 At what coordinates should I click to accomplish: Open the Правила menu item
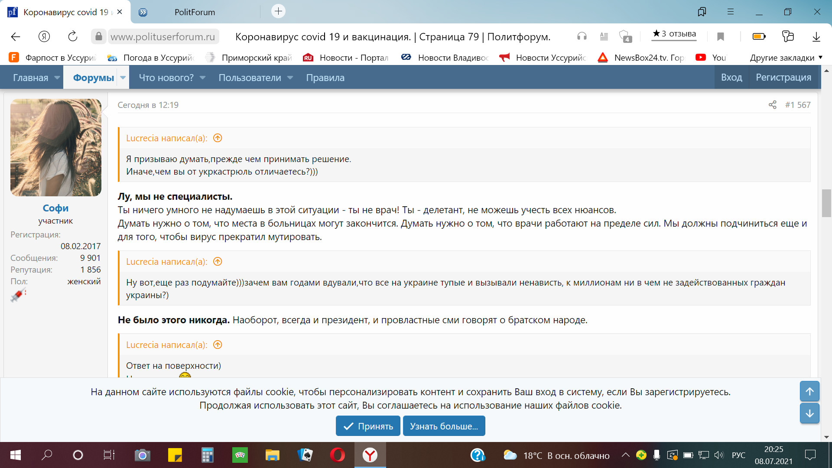(325, 78)
